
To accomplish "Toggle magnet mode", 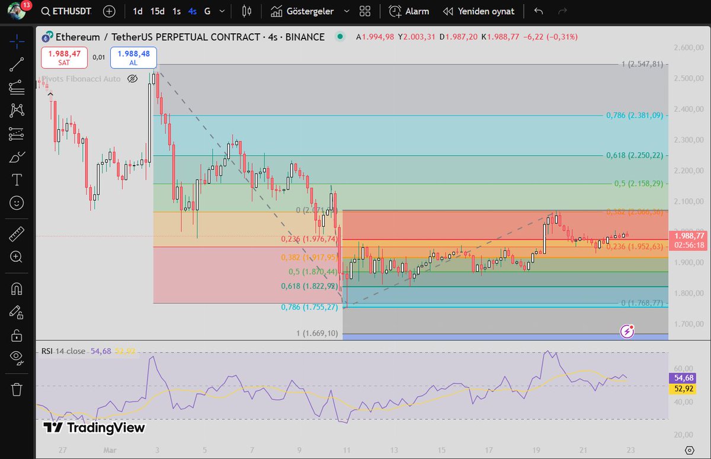I will 17,289.
